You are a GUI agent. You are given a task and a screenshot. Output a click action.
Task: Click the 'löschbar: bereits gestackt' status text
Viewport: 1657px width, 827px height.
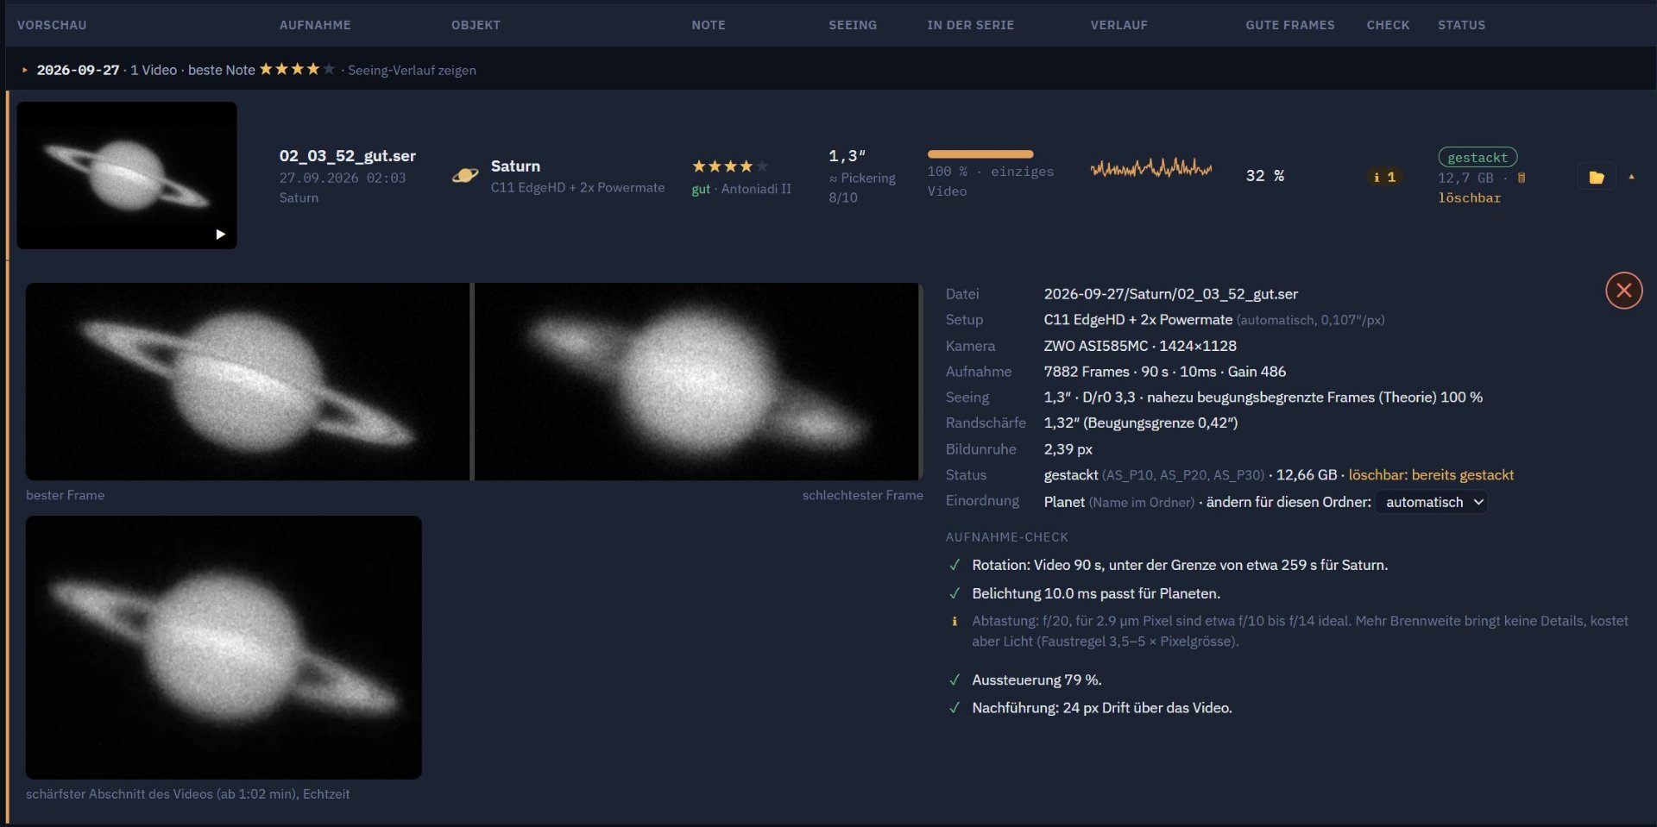coord(1431,475)
